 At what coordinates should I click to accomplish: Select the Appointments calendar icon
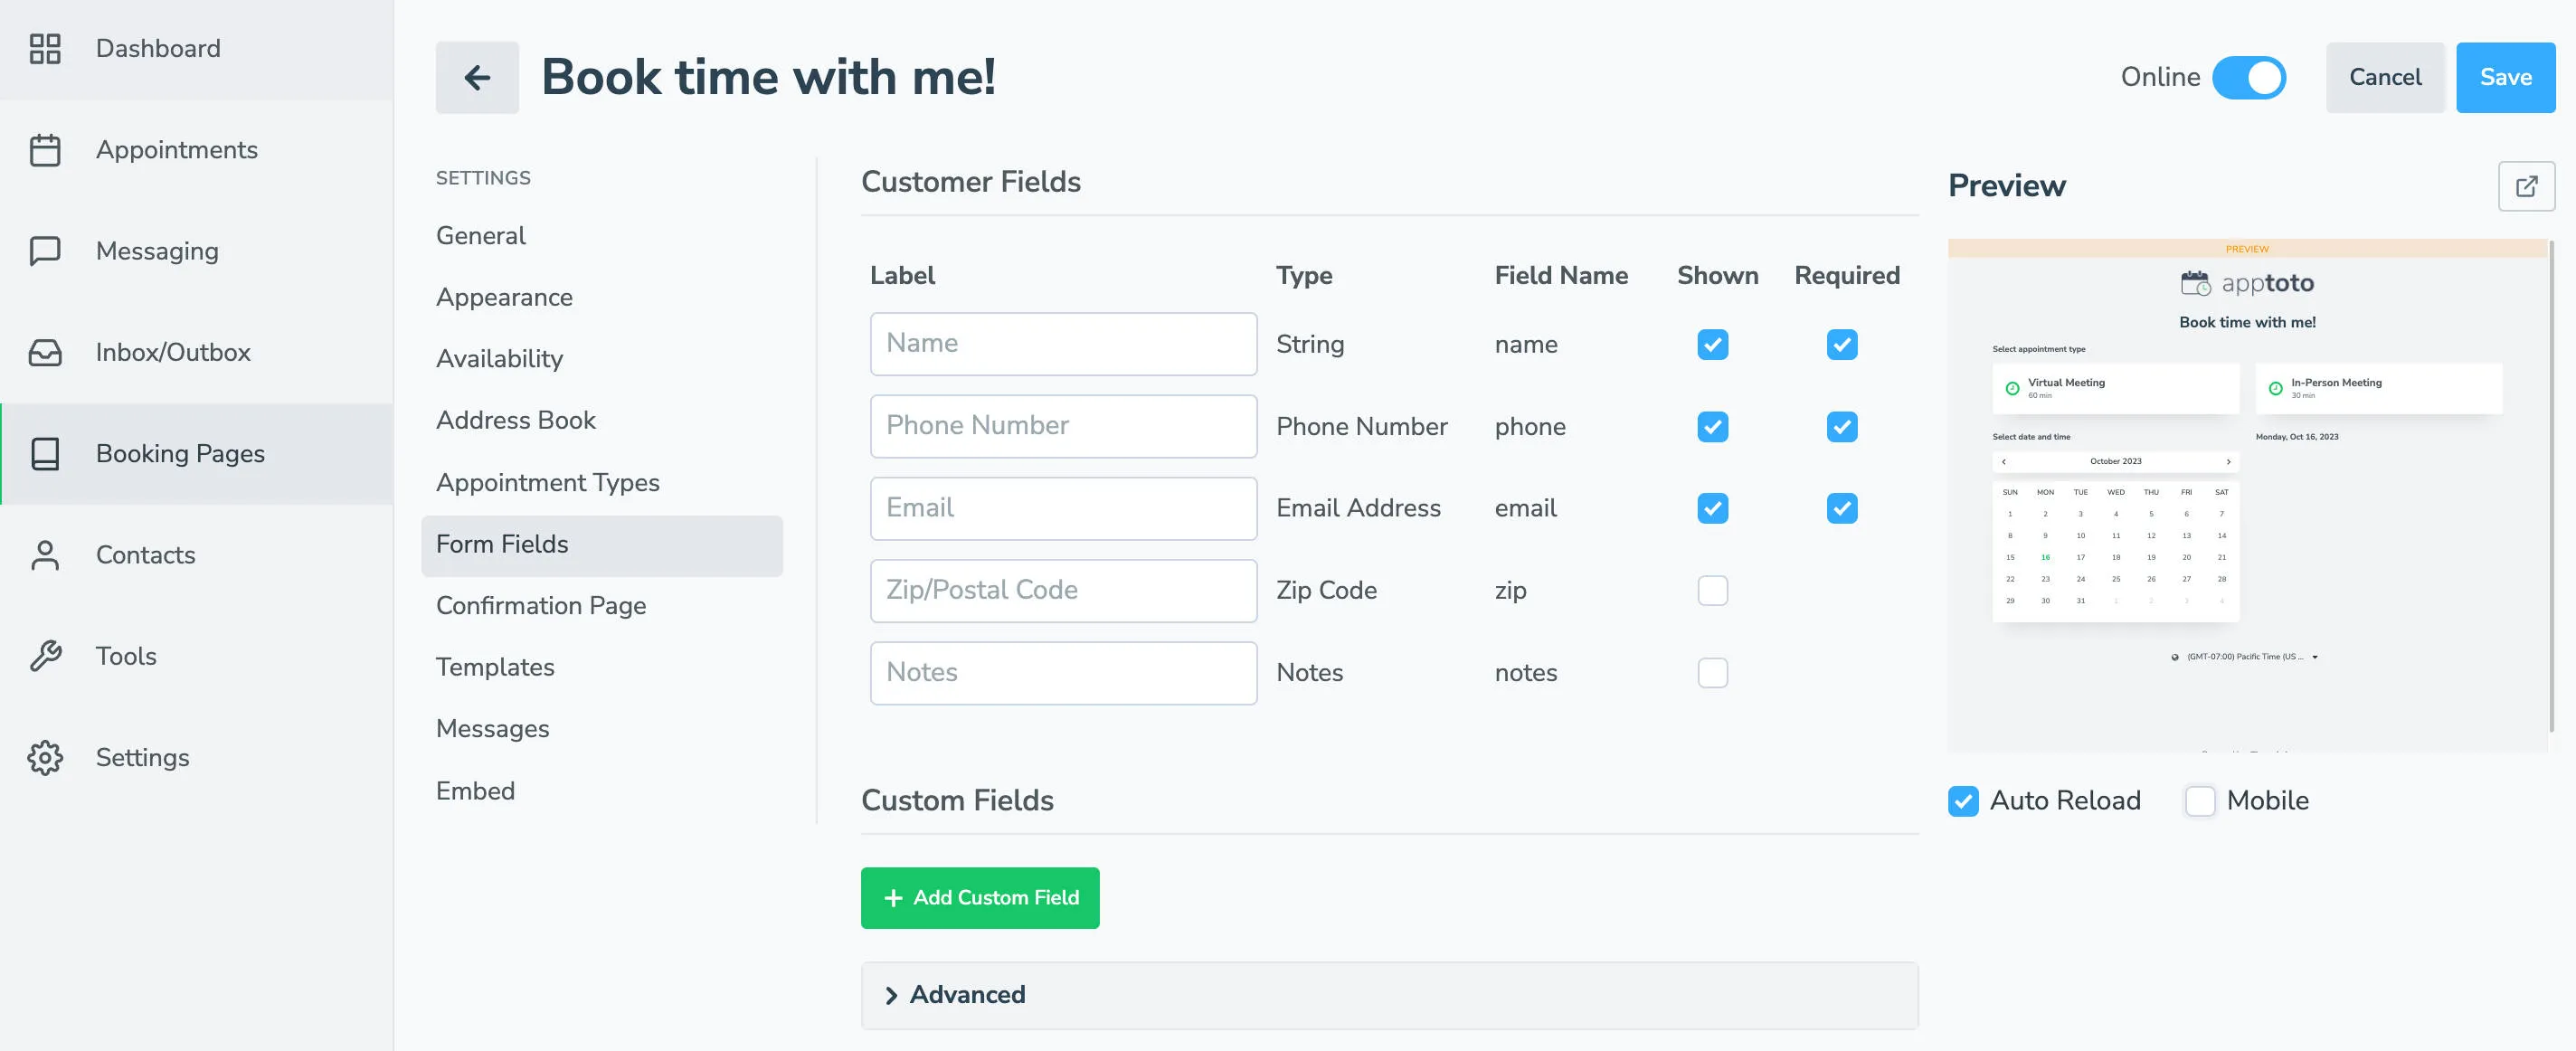(x=45, y=150)
